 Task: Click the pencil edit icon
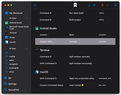coord(108,5)
